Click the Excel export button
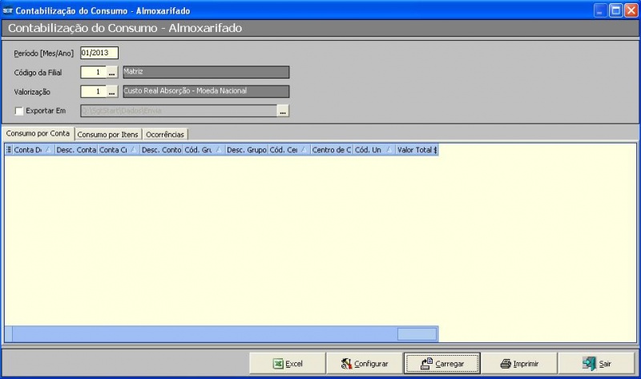This screenshot has width=641, height=379. pyautogui.click(x=287, y=363)
